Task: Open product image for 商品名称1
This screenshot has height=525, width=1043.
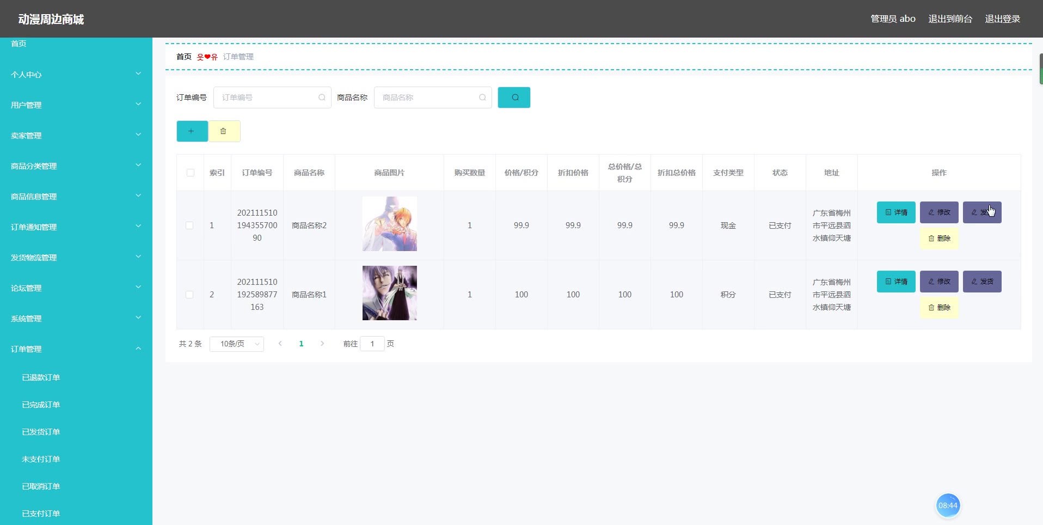Action: tap(390, 293)
